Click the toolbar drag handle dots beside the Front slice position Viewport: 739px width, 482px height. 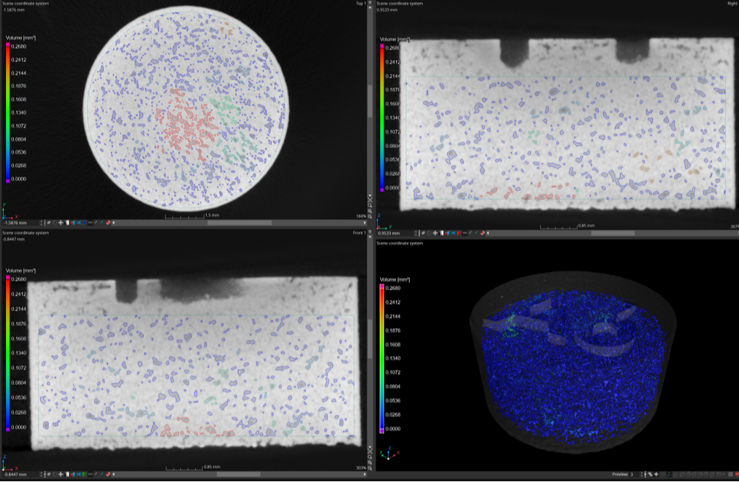click(x=42, y=474)
